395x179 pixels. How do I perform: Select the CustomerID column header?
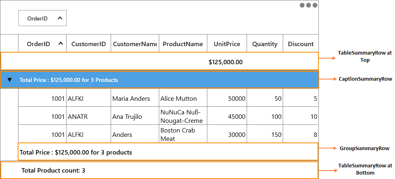click(x=89, y=44)
